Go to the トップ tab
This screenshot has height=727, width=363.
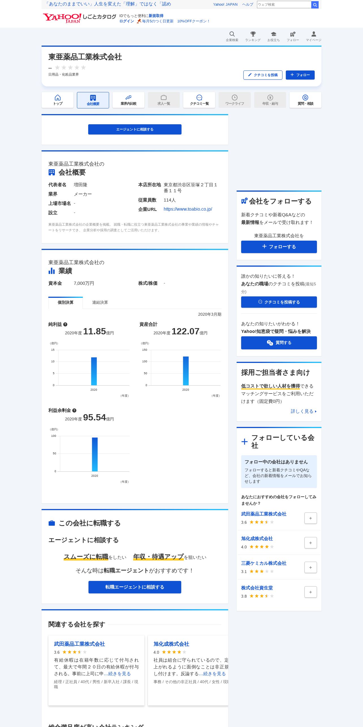pyautogui.click(x=58, y=100)
